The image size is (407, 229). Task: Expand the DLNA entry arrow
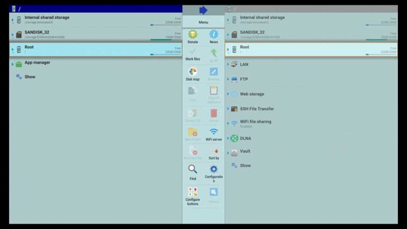(x=228, y=138)
